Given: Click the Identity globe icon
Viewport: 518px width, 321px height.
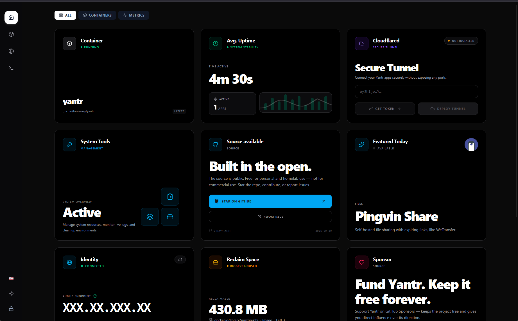Looking at the screenshot, I should pos(69,262).
